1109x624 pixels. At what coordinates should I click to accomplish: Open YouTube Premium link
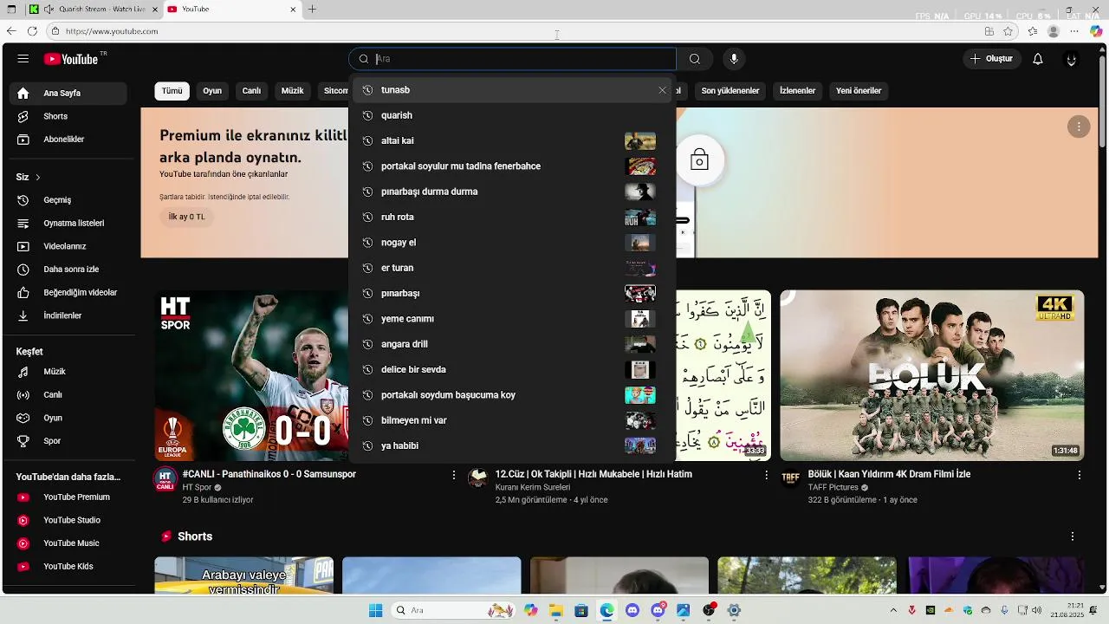[x=68, y=497]
